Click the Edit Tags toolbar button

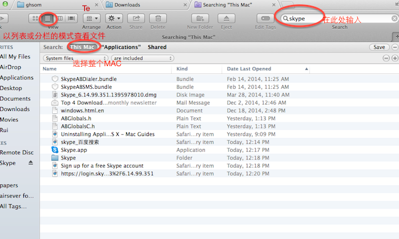click(x=265, y=18)
